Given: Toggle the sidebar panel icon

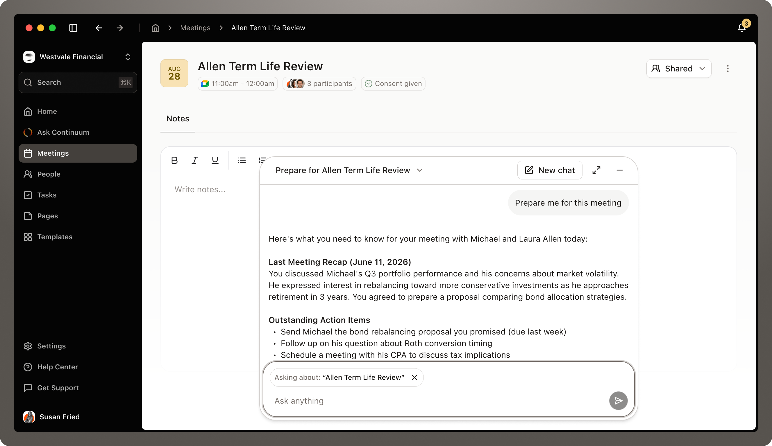Looking at the screenshot, I should click(x=73, y=28).
